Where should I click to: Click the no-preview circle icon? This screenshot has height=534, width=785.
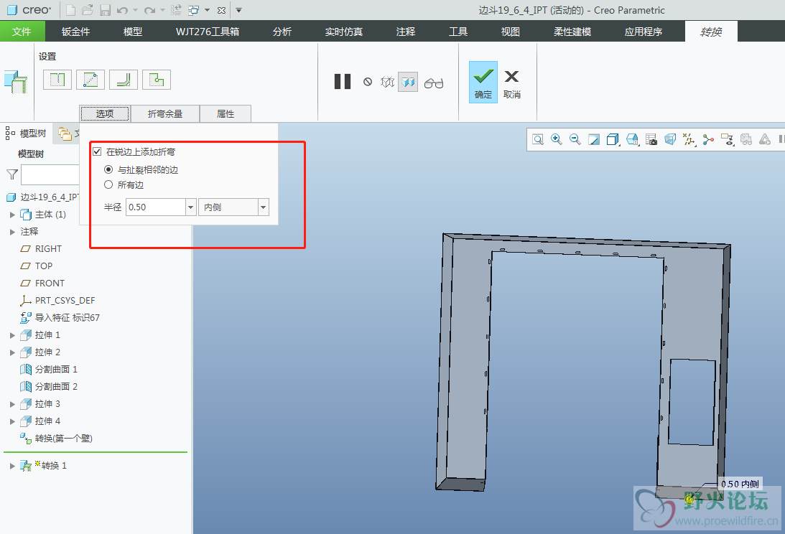point(368,82)
